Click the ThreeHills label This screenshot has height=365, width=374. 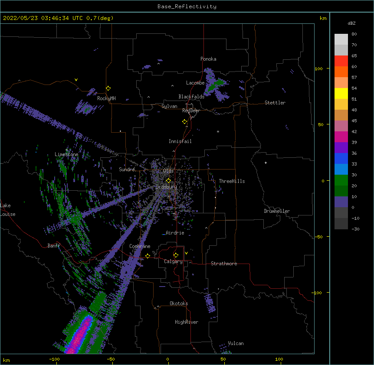pyautogui.click(x=232, y=181)
